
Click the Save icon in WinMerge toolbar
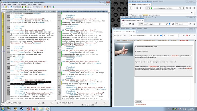click(x=8, y=7)
